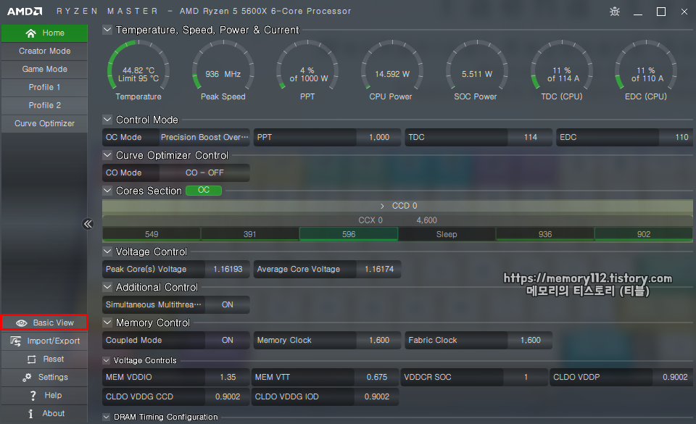Open Help page

[x=44, y=396]
